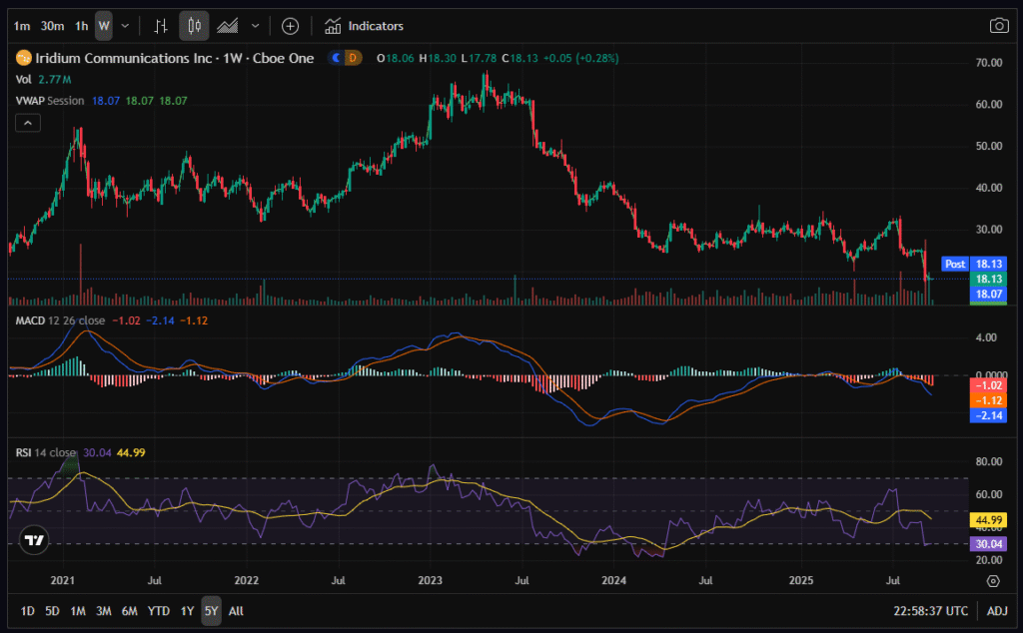Image resolution: width=1023 pixels, height=633 pixels.
Task: Click the compare or add symbol plus icon
Action: pyautogui.click(x=290, y=25)
